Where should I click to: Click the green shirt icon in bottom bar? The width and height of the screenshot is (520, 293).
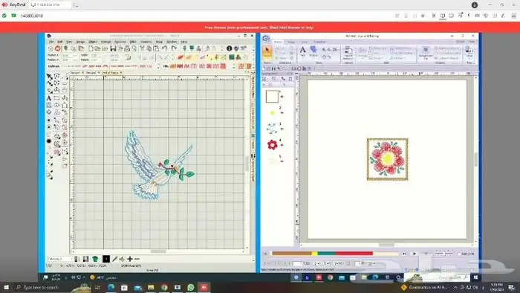[96, 259]
